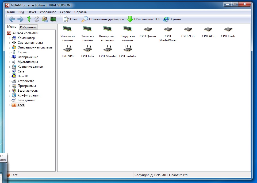Open the Отчёт menu in menu bar
The width and height of the screenshot is (257, 183).
[32, 12]
